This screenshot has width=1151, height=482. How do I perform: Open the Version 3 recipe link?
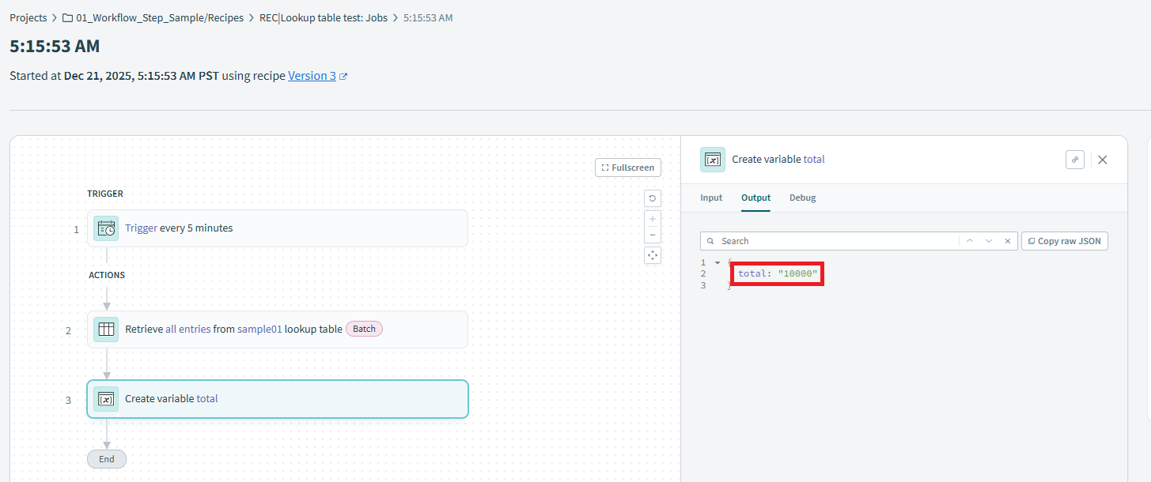tap(312, 76)
